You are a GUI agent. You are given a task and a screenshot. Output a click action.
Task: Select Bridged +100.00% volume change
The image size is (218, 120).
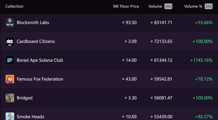[x=203, y=98]
